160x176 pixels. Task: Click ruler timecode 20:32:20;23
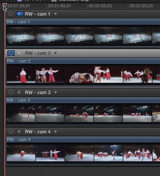pos(141,6)
